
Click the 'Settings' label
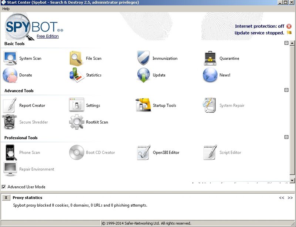coord(93,106)
